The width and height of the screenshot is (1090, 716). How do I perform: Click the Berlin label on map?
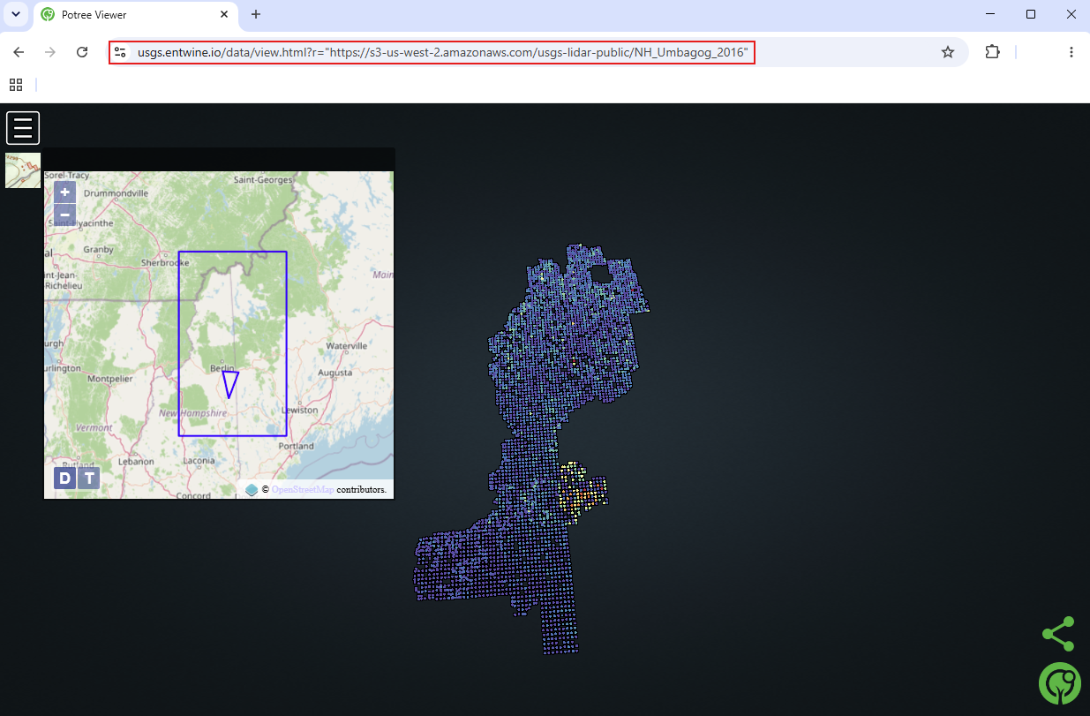(x=222, y=367)
